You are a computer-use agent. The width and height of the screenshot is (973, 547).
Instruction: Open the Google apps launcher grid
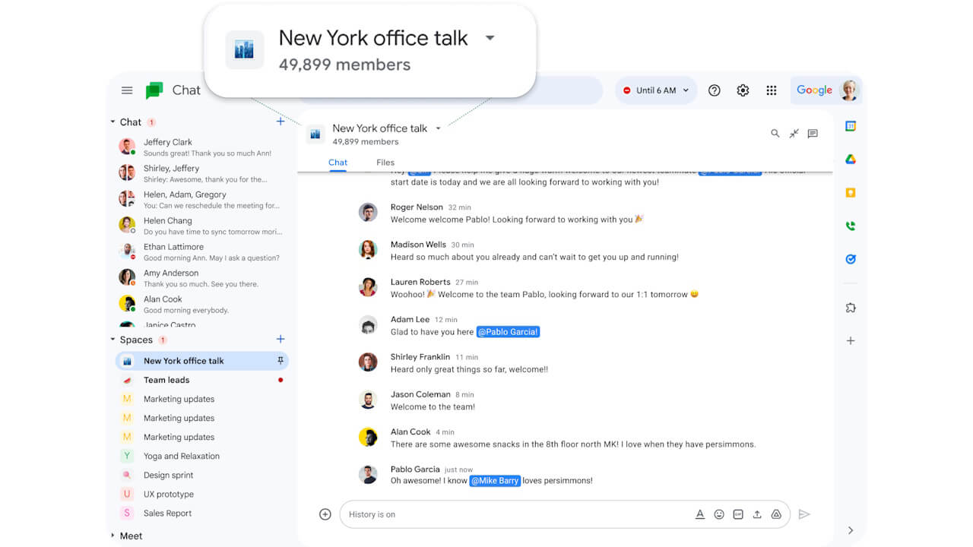(771, 90)
